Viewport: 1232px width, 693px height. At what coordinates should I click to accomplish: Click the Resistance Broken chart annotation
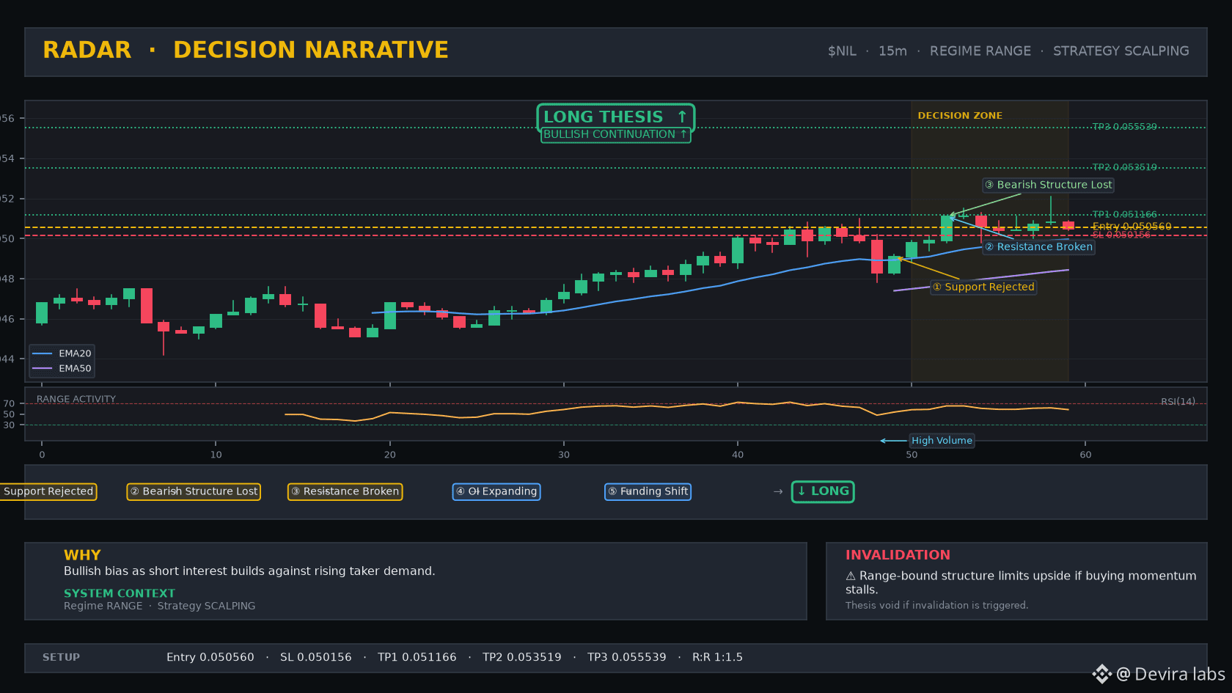click(x=1038, y=247)
